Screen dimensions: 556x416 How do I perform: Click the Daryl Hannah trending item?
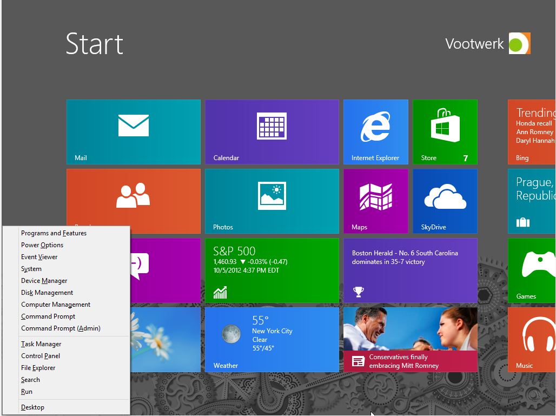point(535,141)
